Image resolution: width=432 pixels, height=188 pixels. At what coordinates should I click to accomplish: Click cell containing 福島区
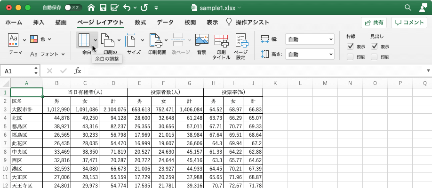click(26, 134)
